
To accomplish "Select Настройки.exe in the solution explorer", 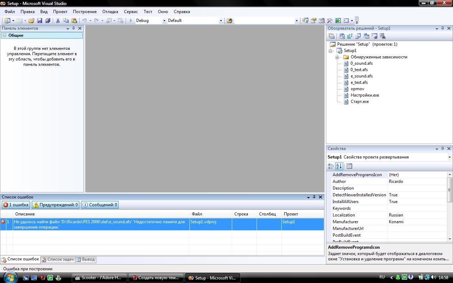I will pyautogui.click(x=365, y=95).
